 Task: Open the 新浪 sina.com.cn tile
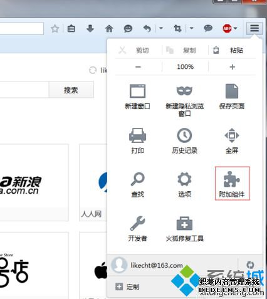pyautogui.click(x=34, y=182)
